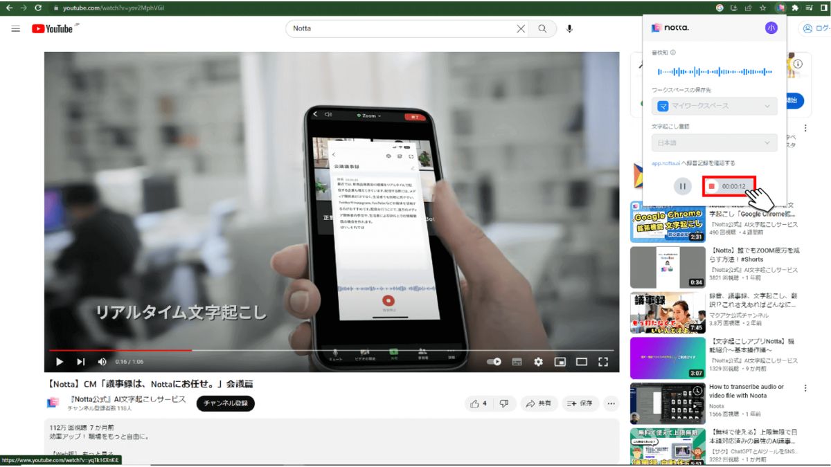831x467 pixels.
Task: Enter fullscreen mode
Action: [x=603, y=361]
